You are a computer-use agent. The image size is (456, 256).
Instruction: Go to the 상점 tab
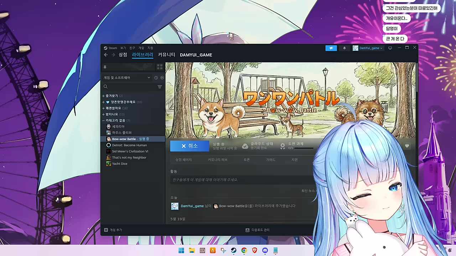(x=123, y=55)
